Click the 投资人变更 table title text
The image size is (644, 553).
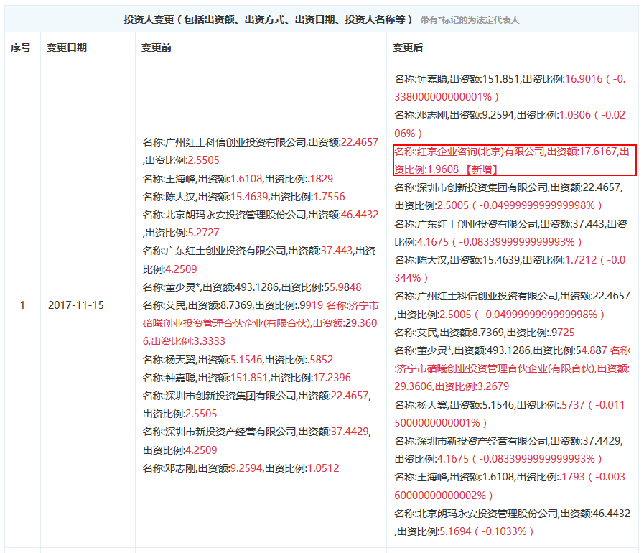coord(268,19)
